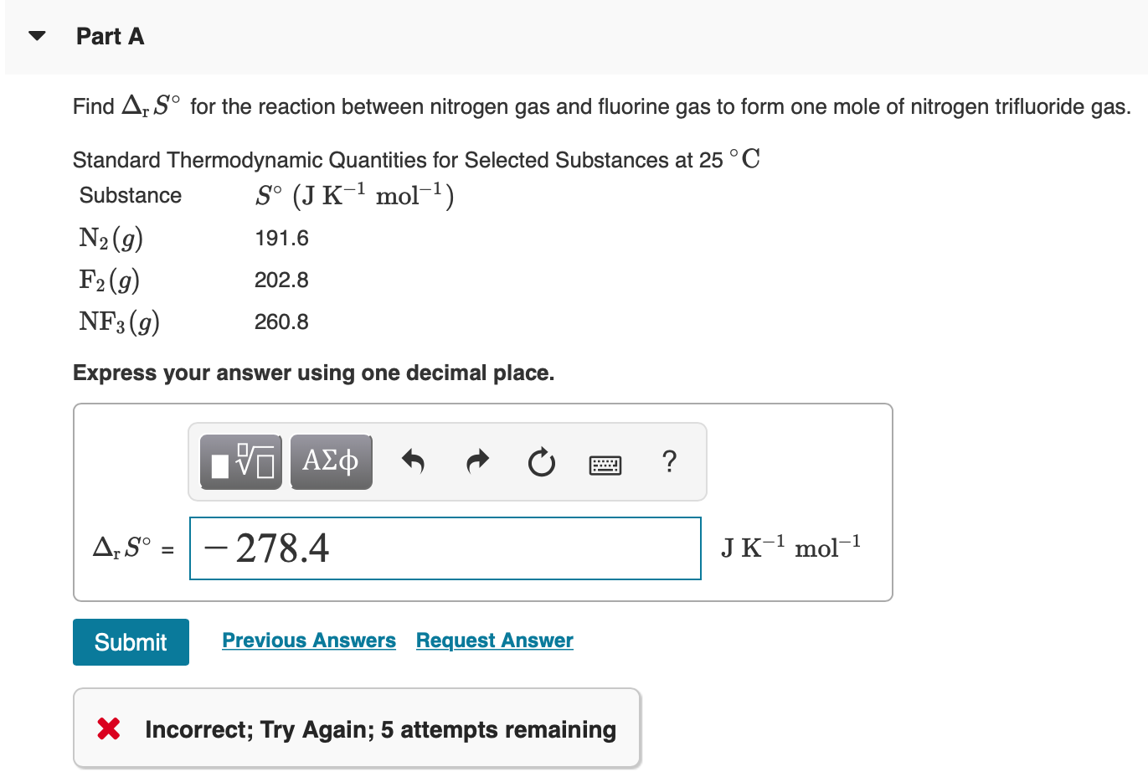Click inside the ΔrS° answer input box

click(x=445, y=548)
